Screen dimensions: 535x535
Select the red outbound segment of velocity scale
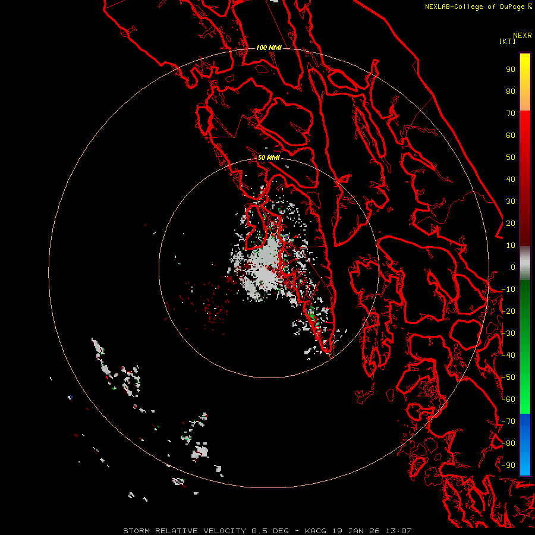(525, 178)
